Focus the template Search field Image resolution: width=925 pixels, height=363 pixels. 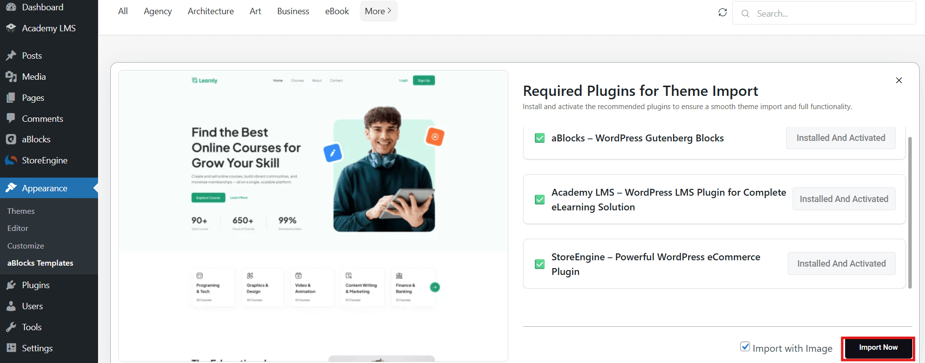[x=824, y=13]
